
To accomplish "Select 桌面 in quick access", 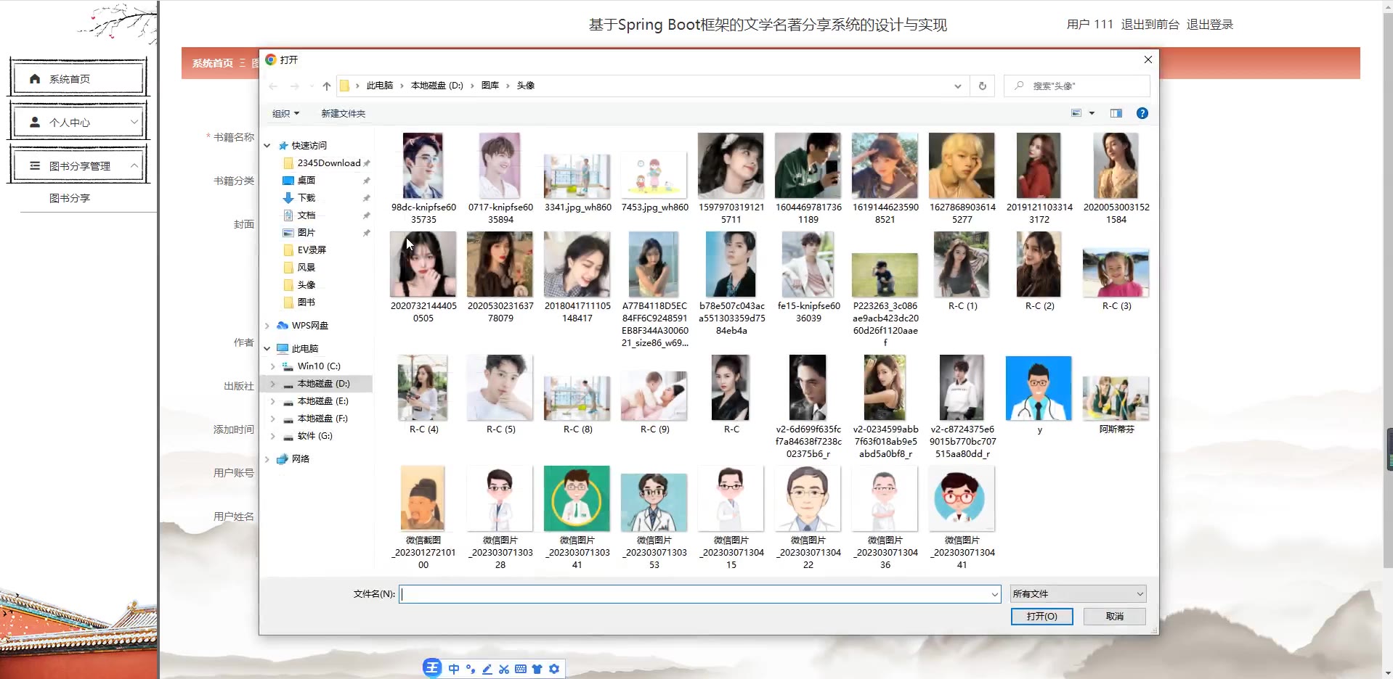I will tap(299, 181).
